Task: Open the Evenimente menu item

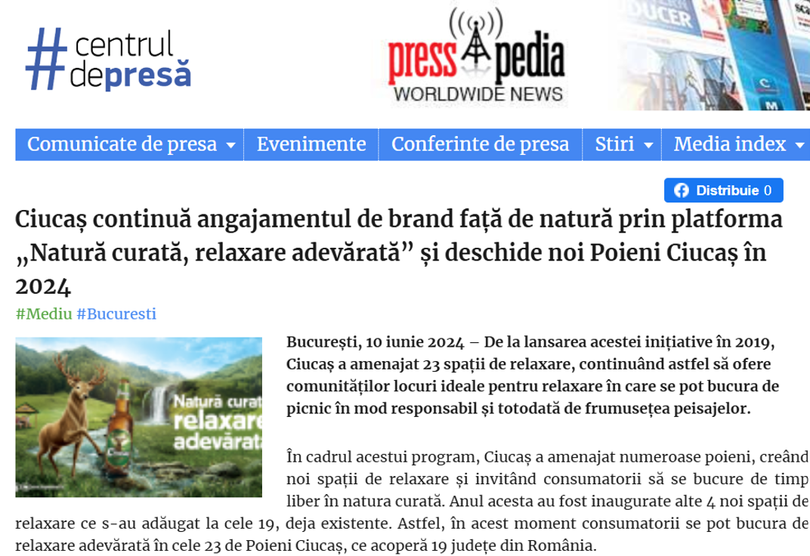Action: (311, 144)
